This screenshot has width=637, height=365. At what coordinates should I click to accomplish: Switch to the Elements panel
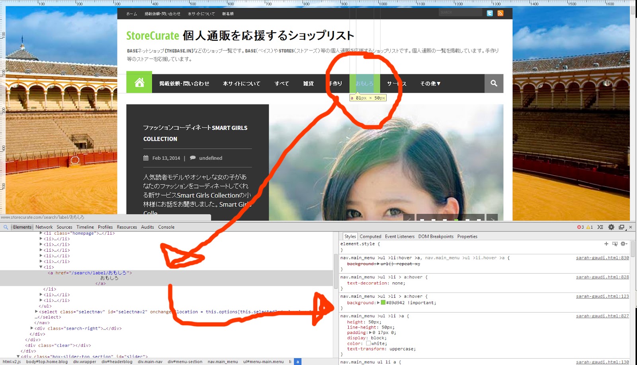pos(22,227)
